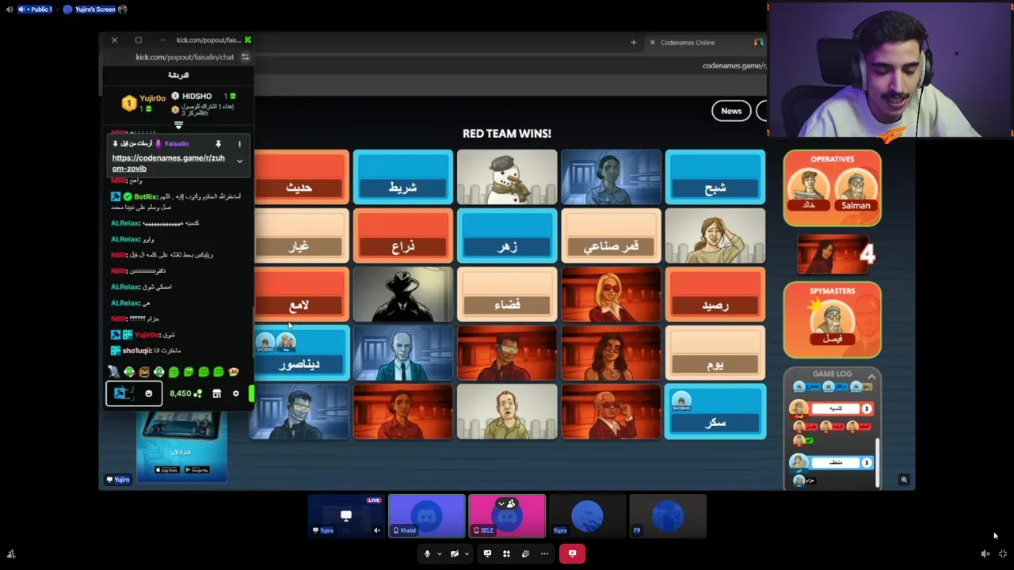Open pinned message three-dot menu
1014x570 pixels.
[239, 144]
